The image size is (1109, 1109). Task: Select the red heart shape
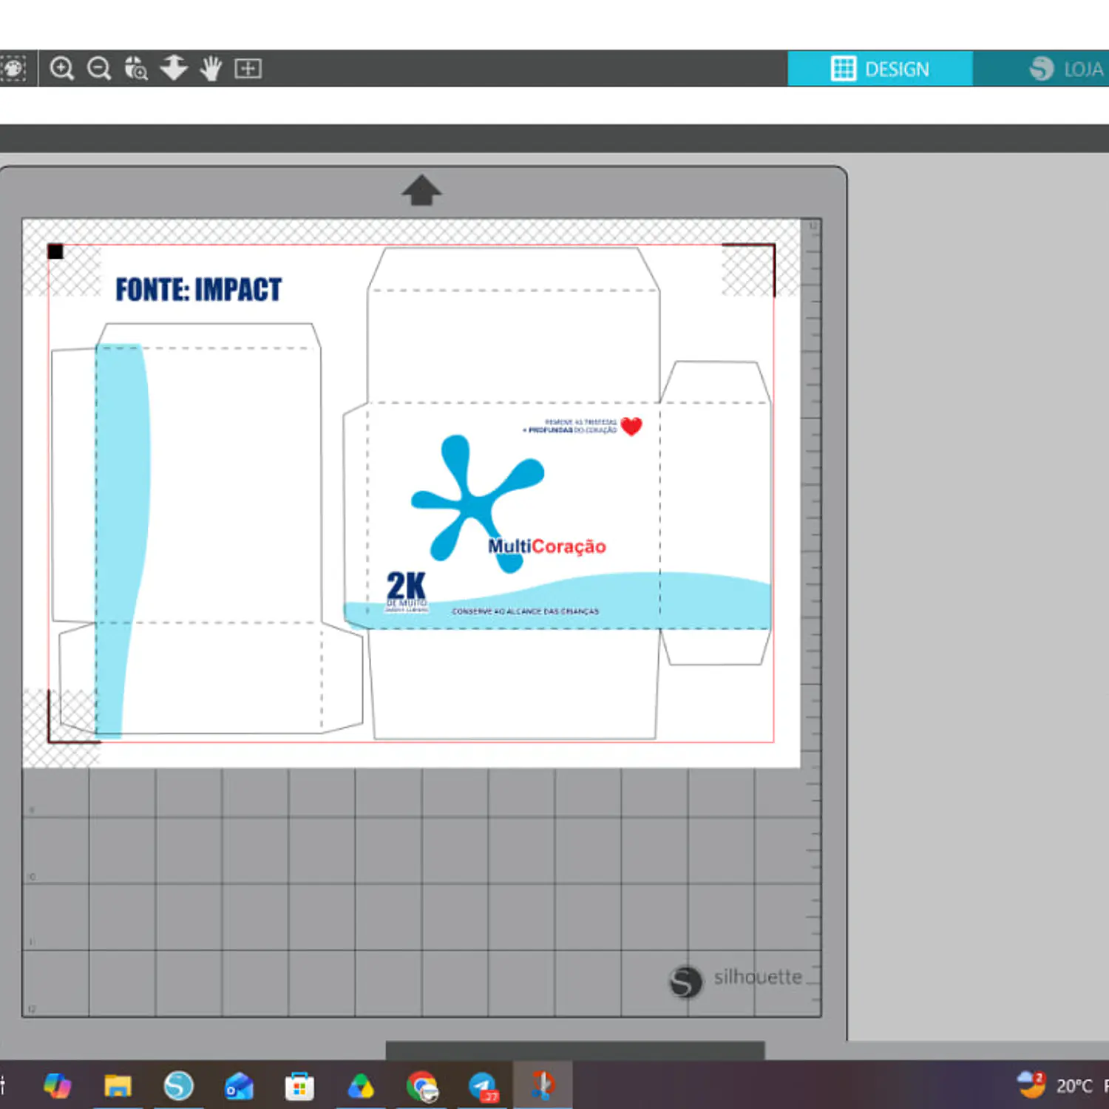[x=631, y=426]
